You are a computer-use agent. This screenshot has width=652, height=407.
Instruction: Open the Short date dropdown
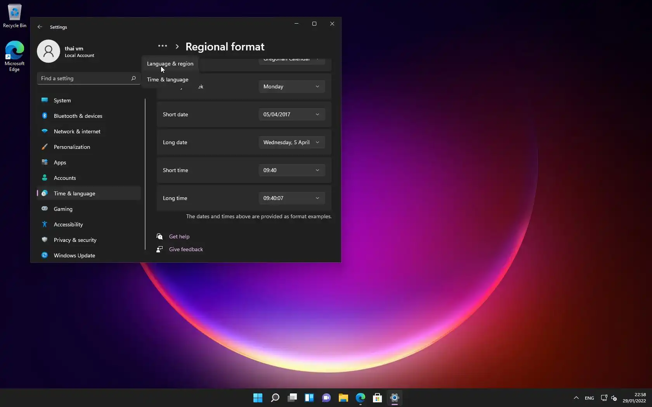point(292,114)
